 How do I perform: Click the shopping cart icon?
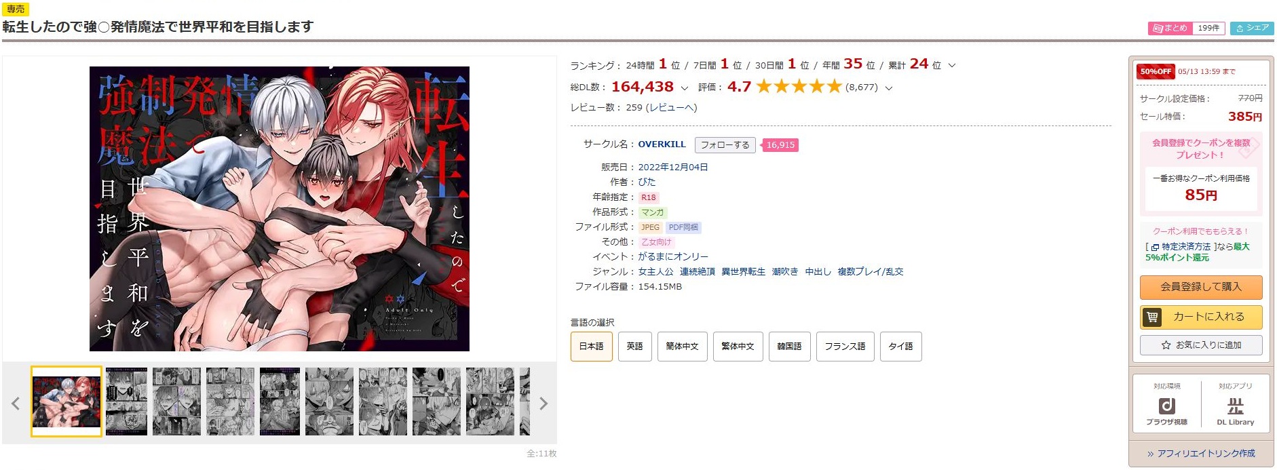pos(1152,317)
